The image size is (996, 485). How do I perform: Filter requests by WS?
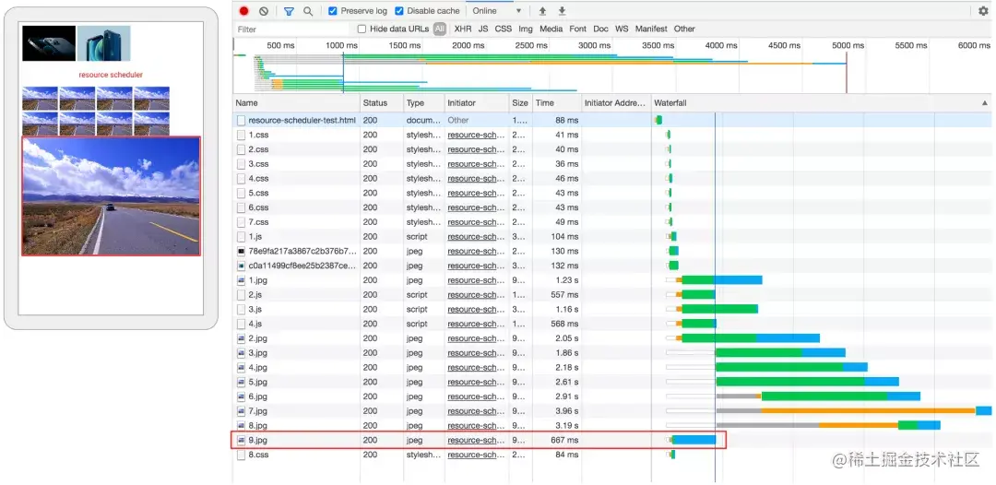click(x=622, y=29)
